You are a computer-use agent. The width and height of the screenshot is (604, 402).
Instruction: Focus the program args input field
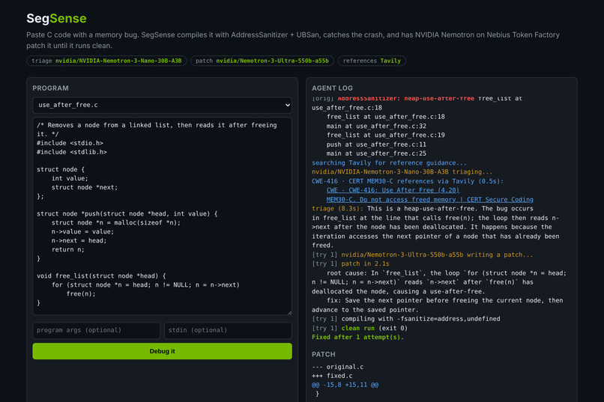click(97, 330)
